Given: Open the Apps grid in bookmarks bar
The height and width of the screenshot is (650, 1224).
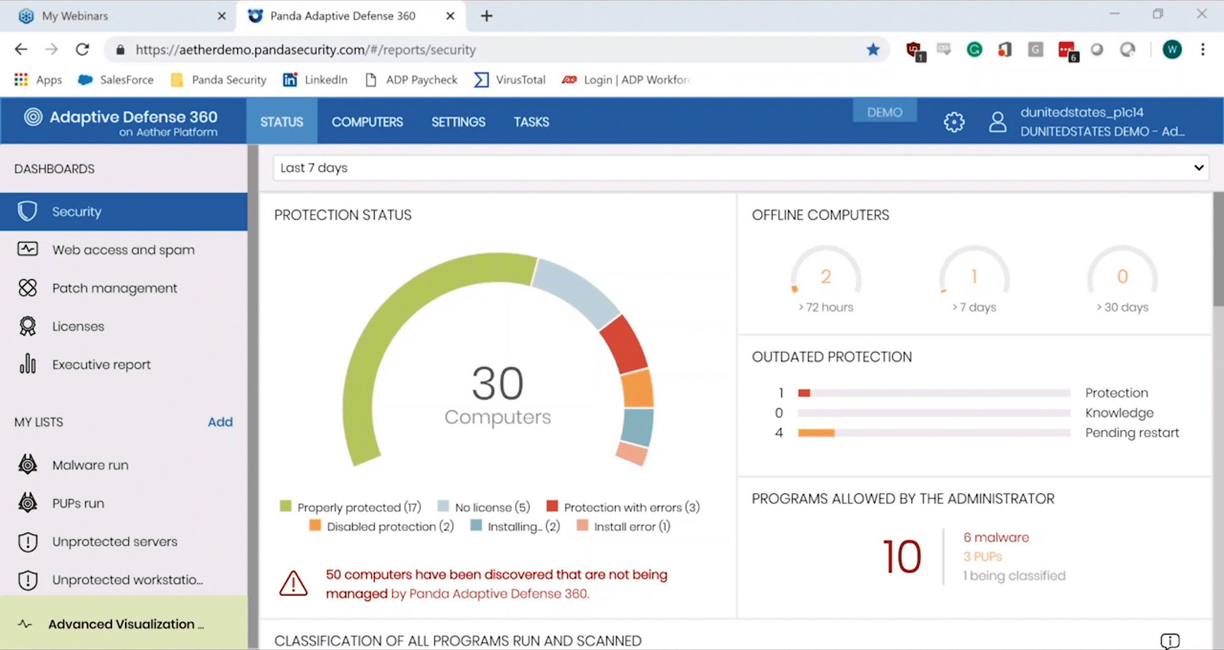Looking at the screenshot, I should point(38,80).
